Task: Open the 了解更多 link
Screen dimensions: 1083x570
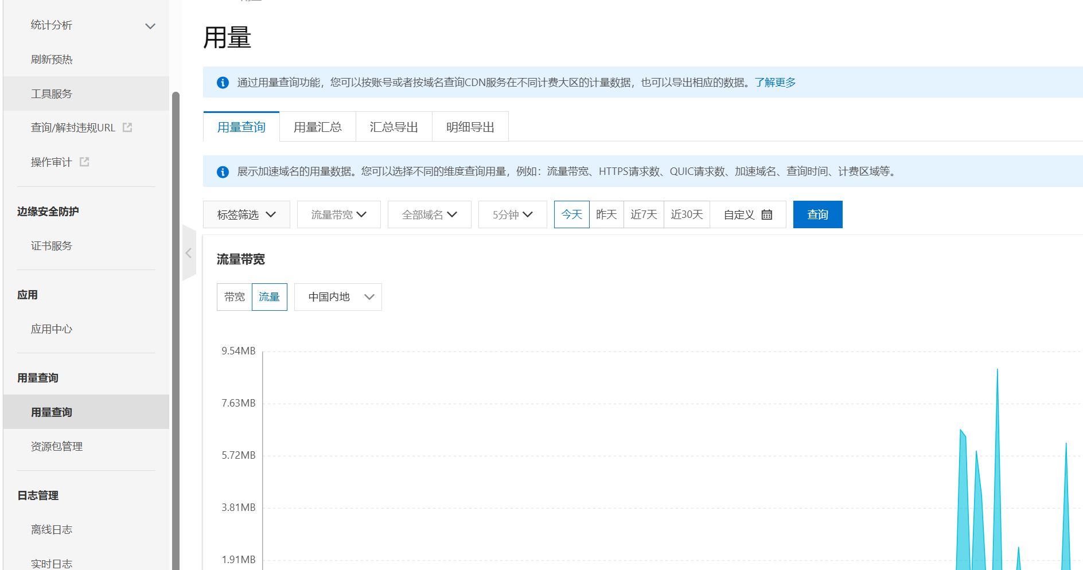Action: coord(776,83)
